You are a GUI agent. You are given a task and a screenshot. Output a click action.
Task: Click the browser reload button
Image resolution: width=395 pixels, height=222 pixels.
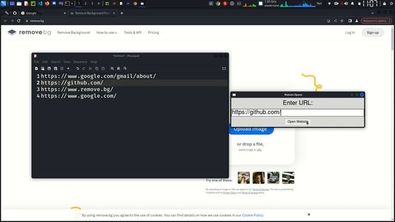19,21
